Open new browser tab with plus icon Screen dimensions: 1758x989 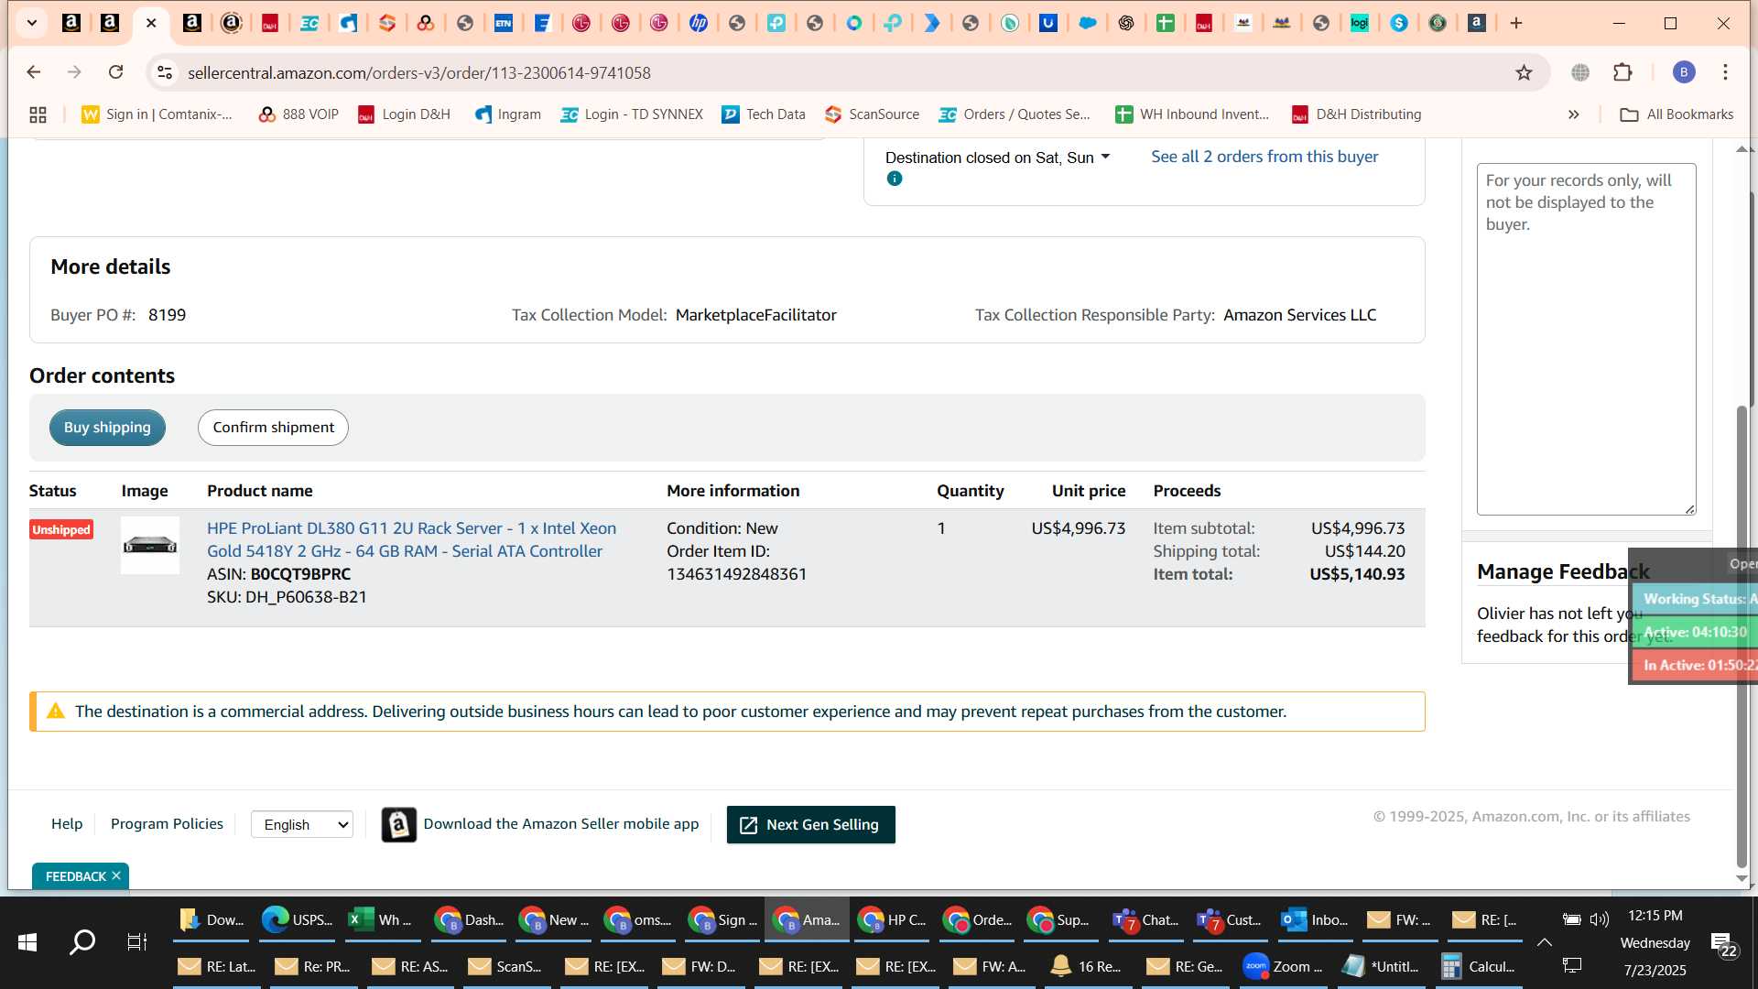pyautogui.click(x=1516, y=23)
